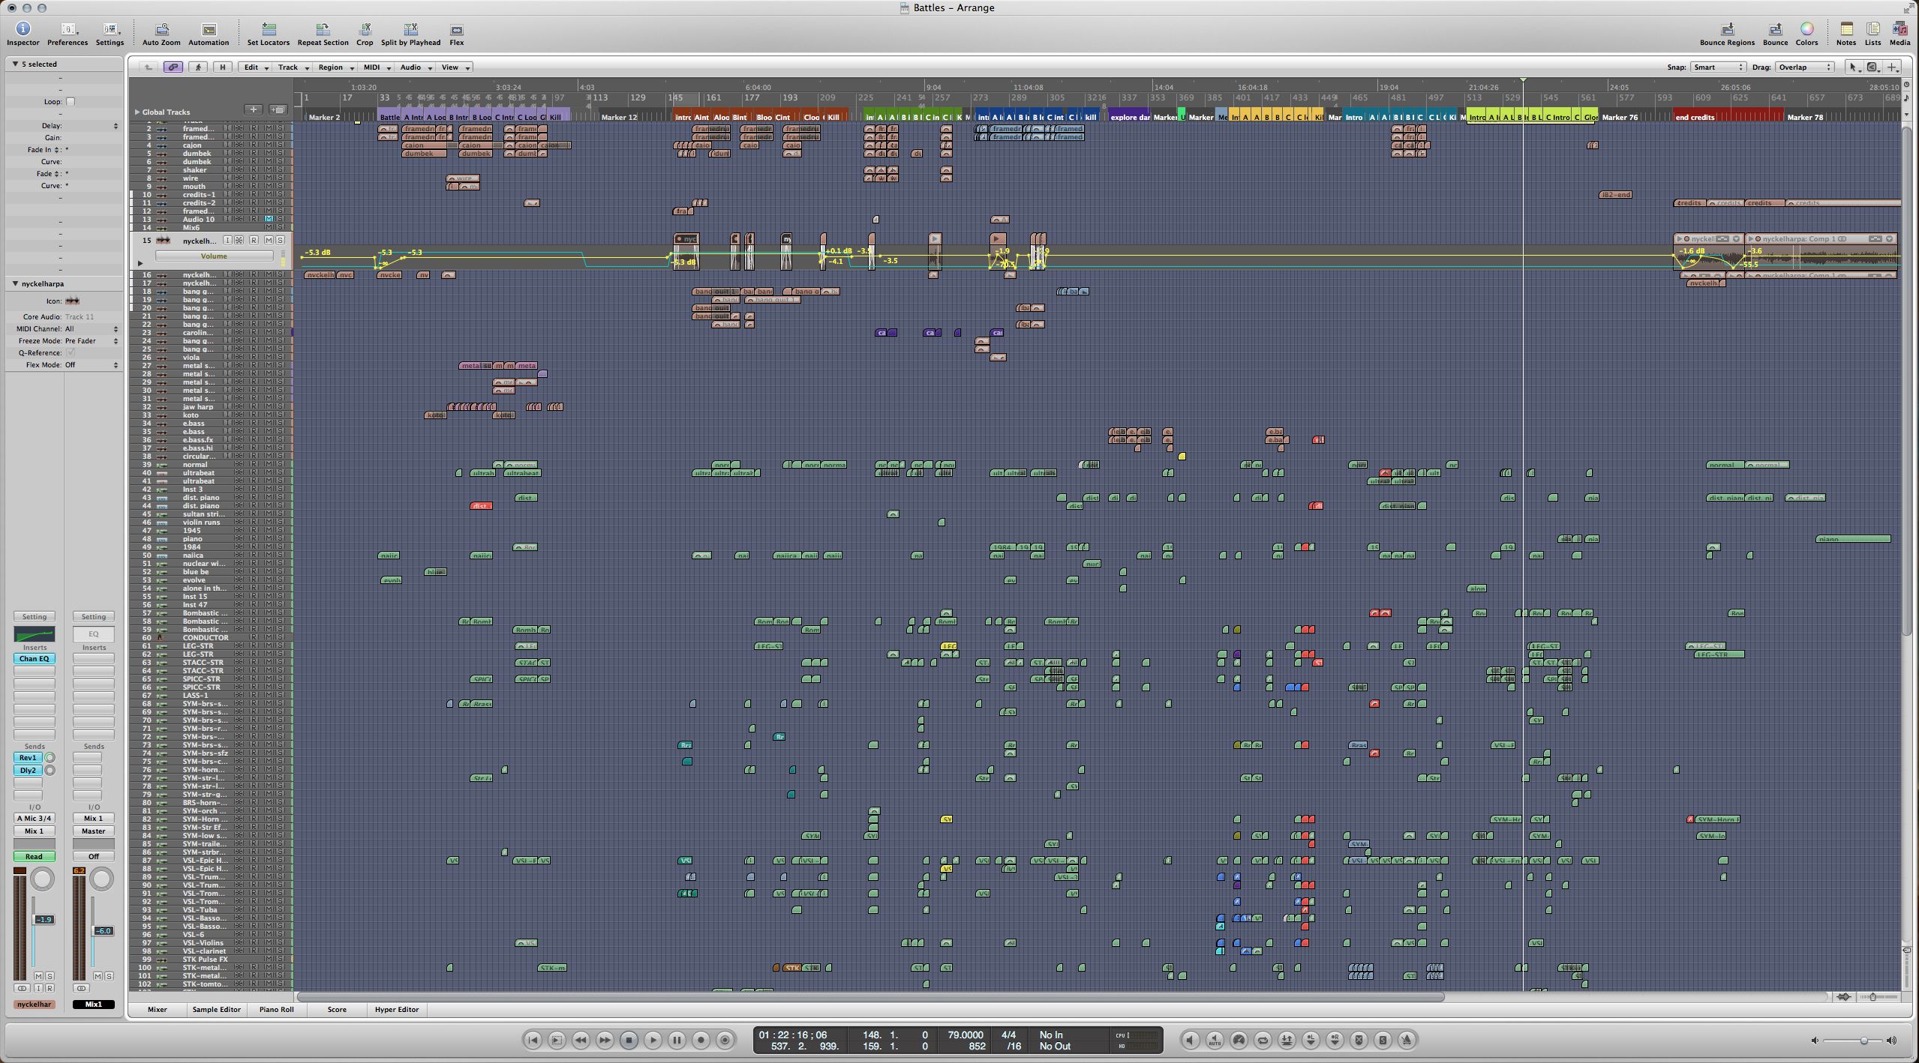This screenshot has width=1919, height=1063.
Task: Click the Master output slot on Mix1
Action: click(x=94, y=831)
